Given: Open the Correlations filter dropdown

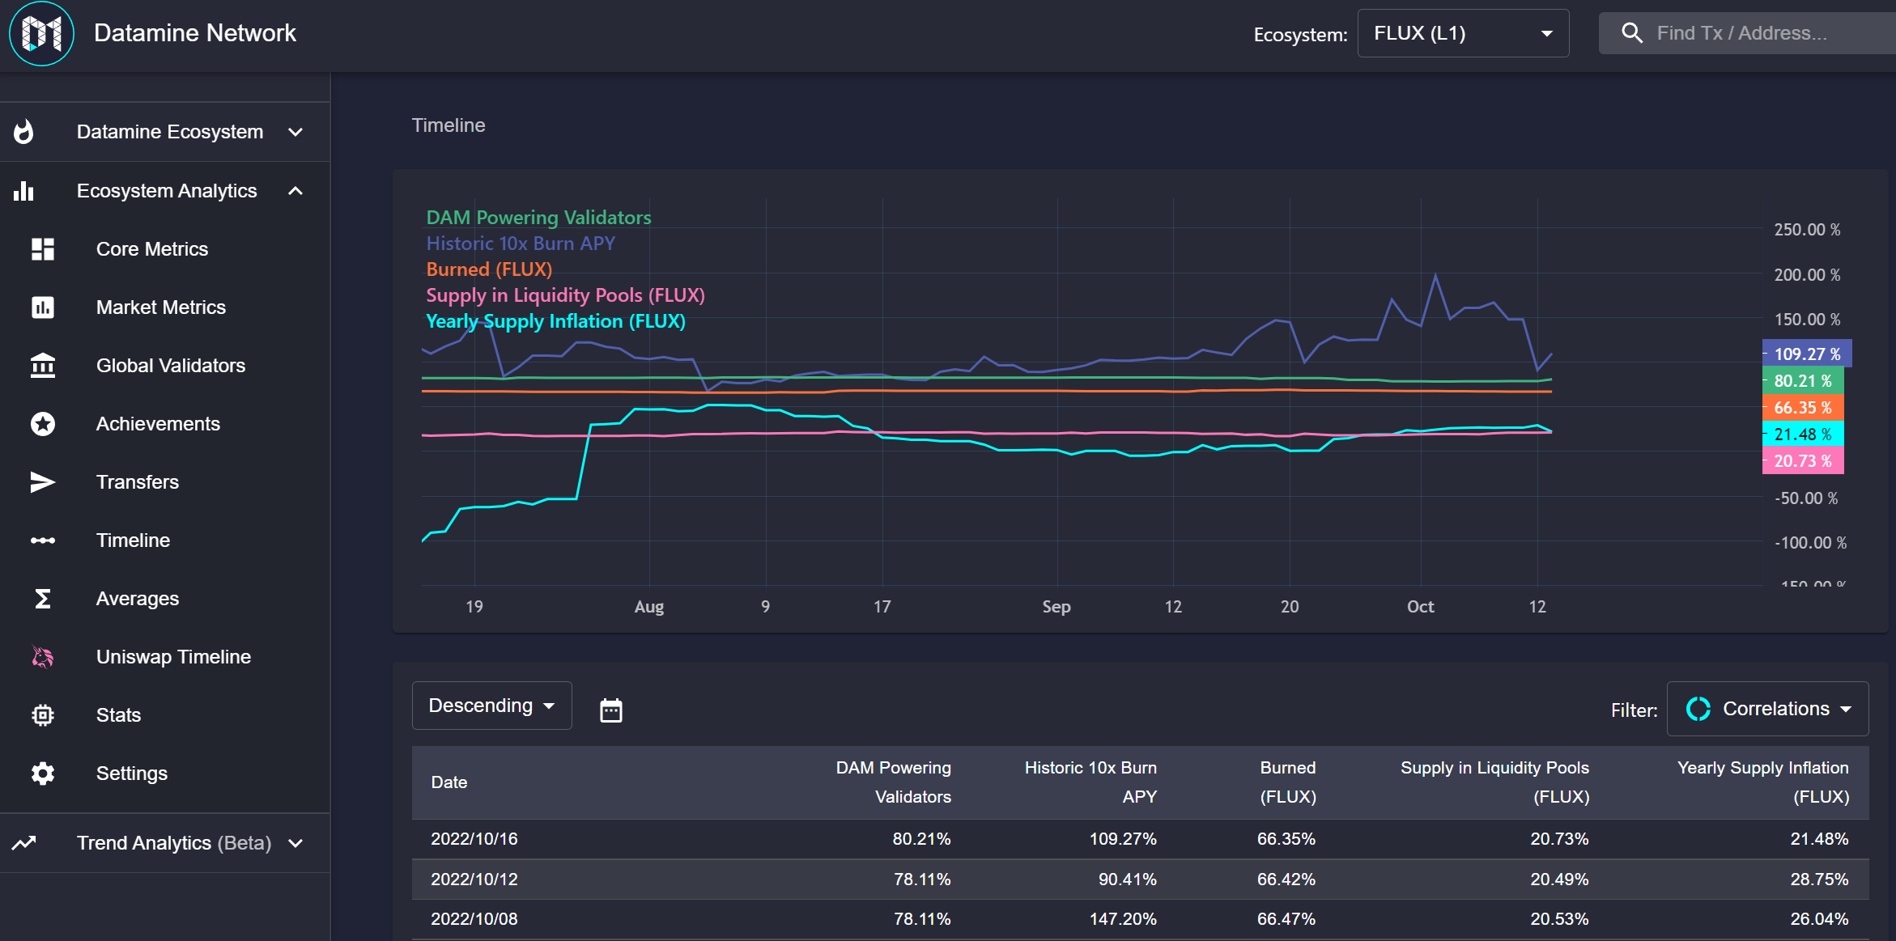Looking at the screenshot, I should (1768, 709).
